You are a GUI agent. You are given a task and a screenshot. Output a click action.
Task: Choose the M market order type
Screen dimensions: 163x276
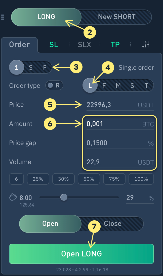click(x=118, y=86)
